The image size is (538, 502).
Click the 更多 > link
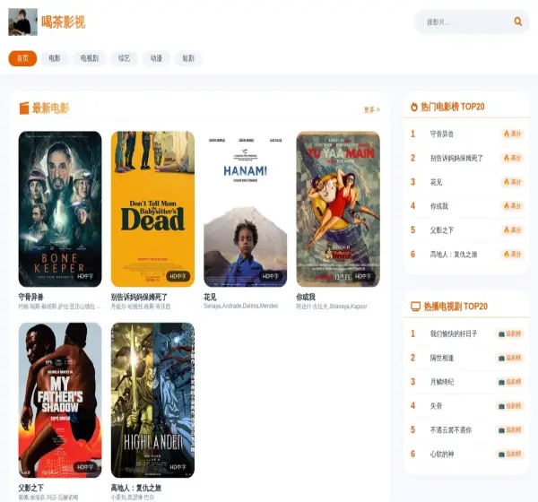(x=371, y=109)
